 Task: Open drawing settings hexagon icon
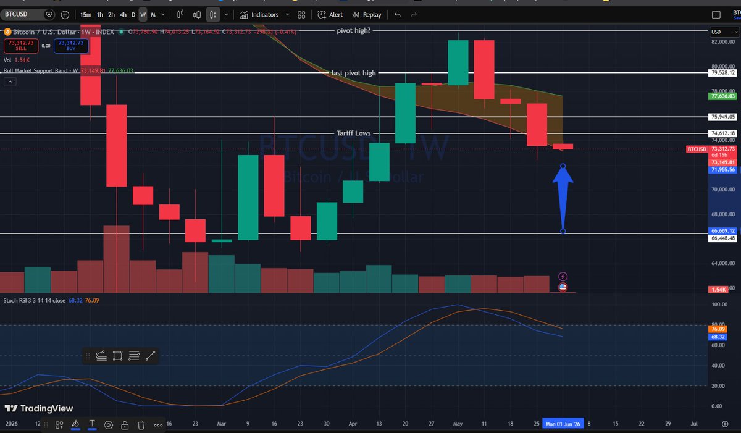(x=109, y=425)
